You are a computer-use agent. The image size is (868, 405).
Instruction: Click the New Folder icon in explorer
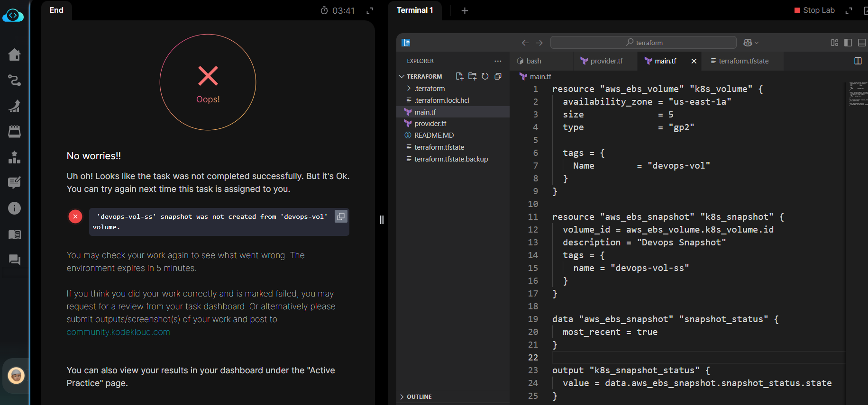coord(472,76)
